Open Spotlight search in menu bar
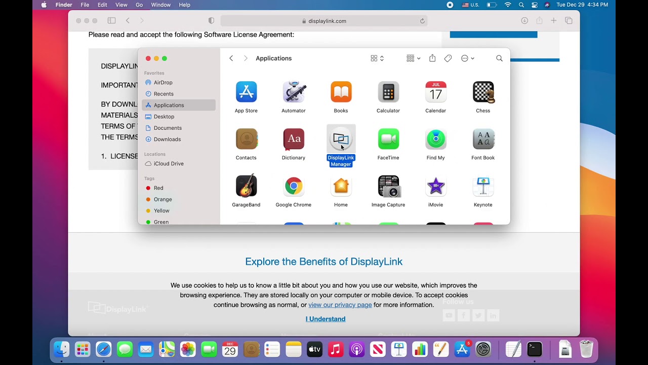This screenshot has height=365, width=648. click(x=521, y=5)
